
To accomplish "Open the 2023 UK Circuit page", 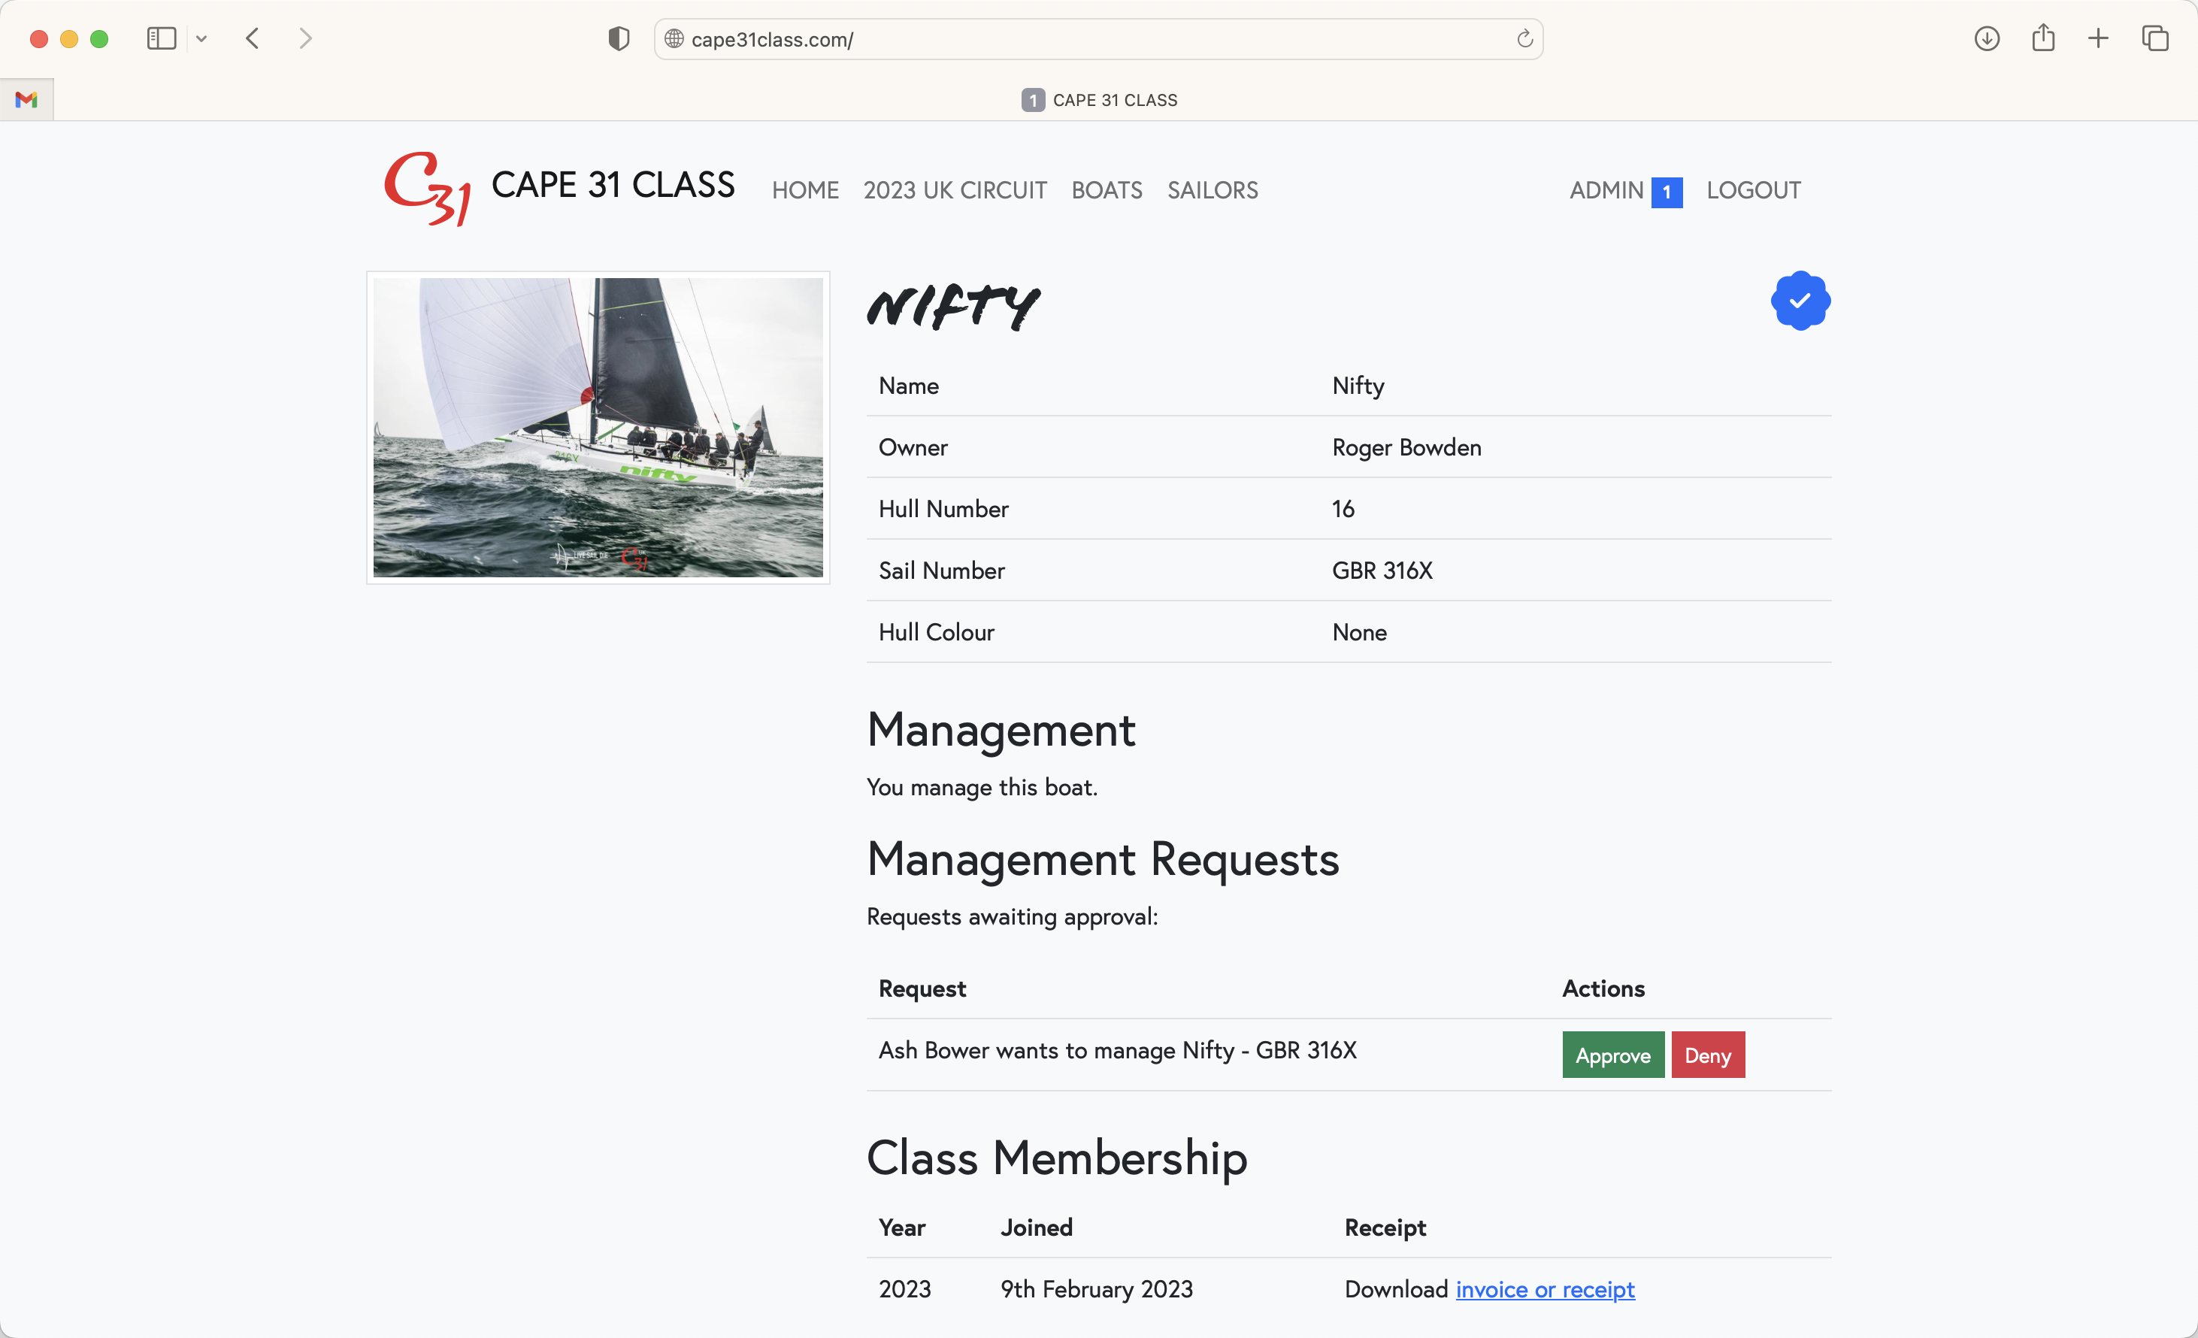I will [955, 190].
